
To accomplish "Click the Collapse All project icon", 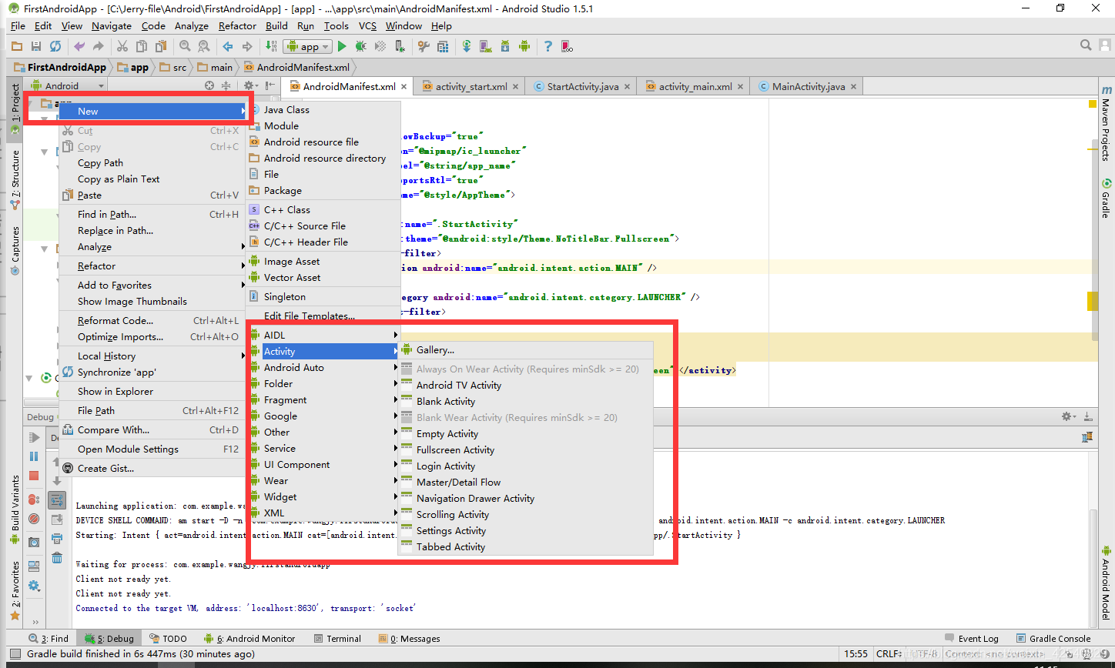I will click(226, 85).
